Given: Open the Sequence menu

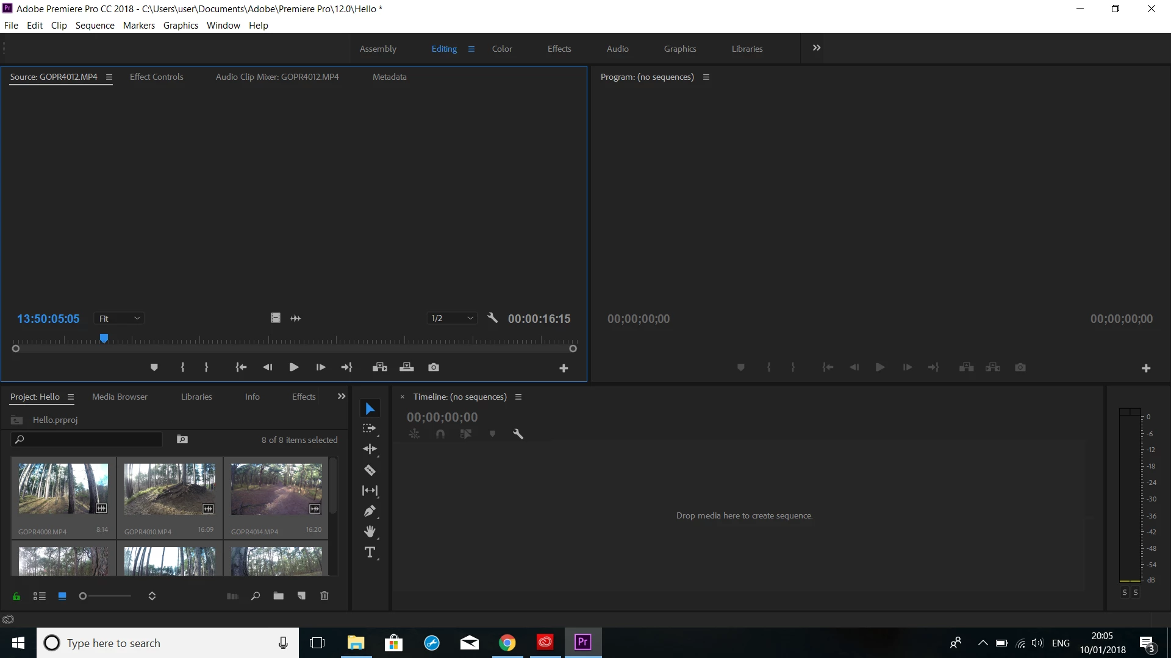Looking at the screenshot, I should coord(95,26).
